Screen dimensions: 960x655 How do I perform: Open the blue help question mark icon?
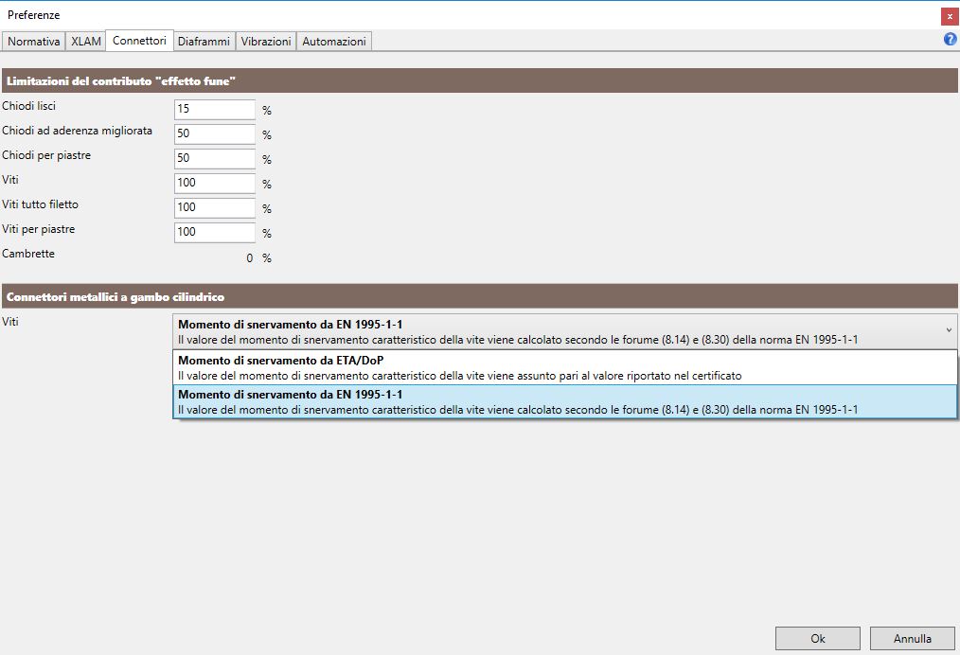[950, 39]
